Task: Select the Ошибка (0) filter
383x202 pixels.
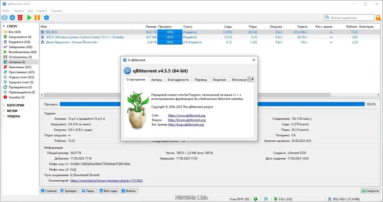Action: coord(16,97)
